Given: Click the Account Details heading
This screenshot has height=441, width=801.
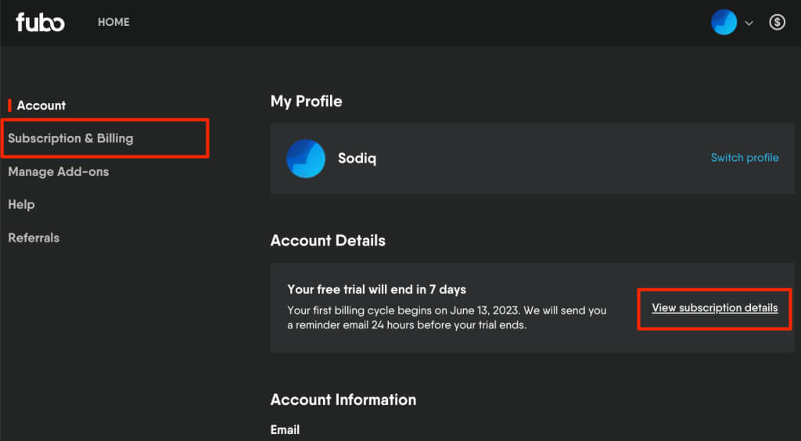Looking at the screenshot, I should point(328,240).
